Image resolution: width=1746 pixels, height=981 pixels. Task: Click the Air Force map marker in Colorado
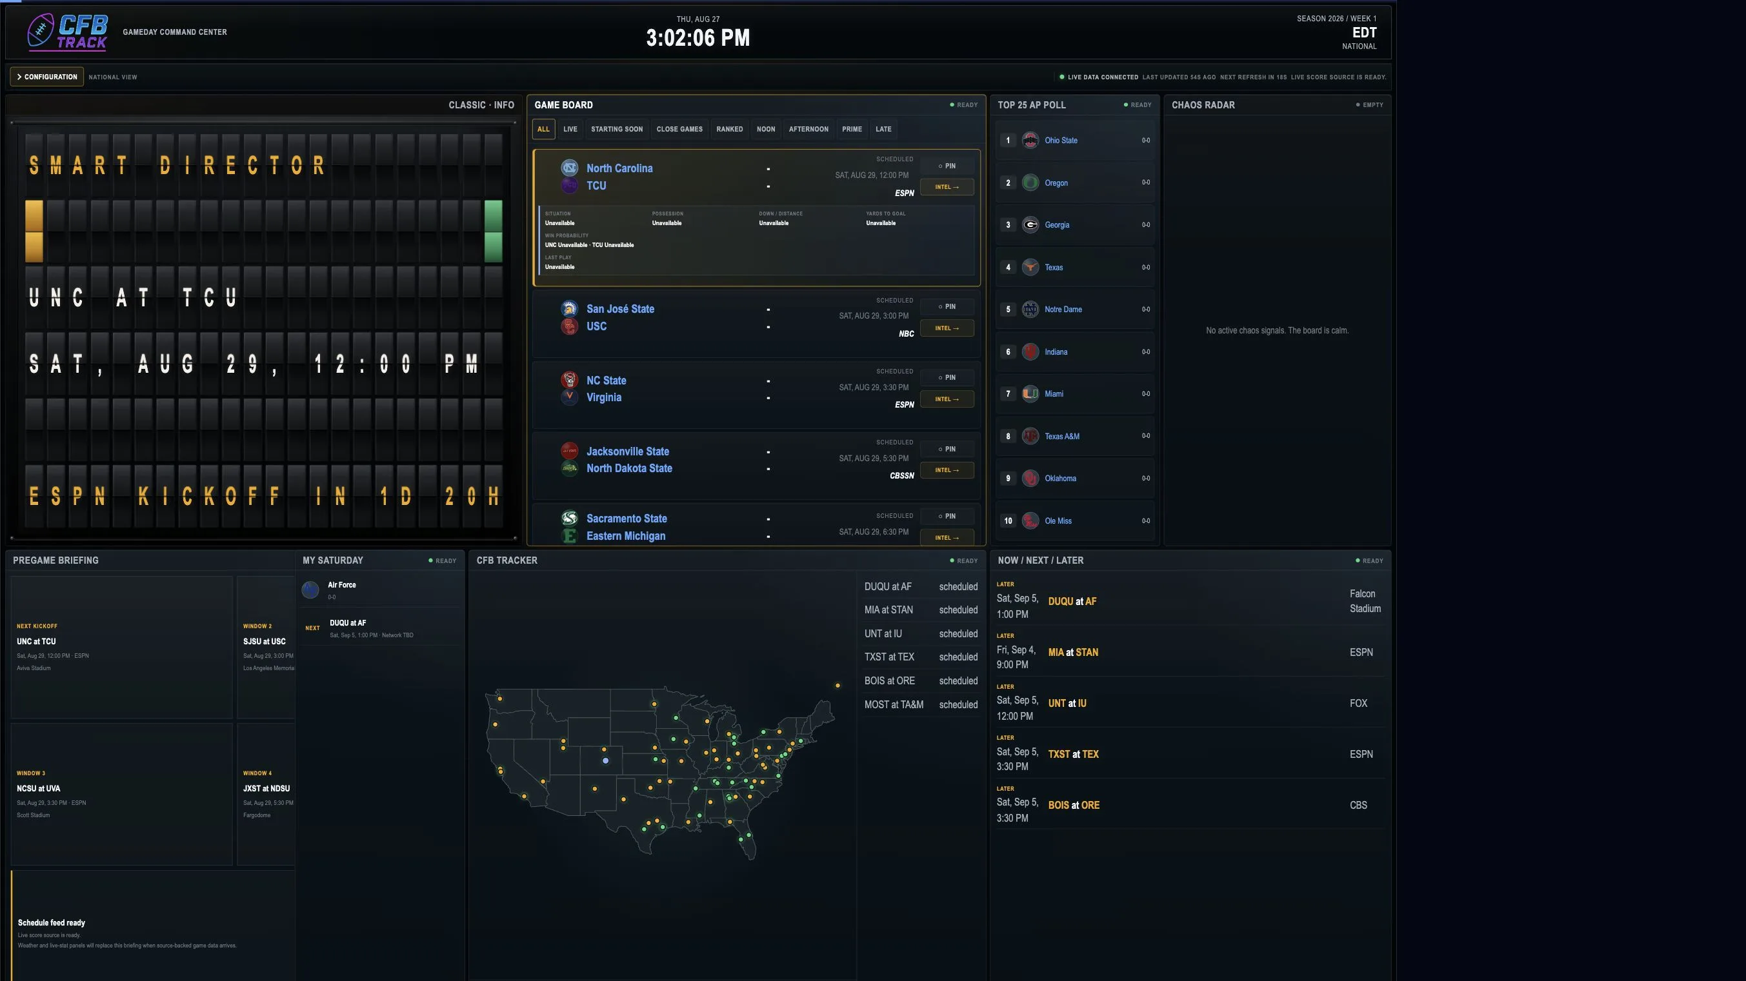pyautogui.click(x=606, y=761)
